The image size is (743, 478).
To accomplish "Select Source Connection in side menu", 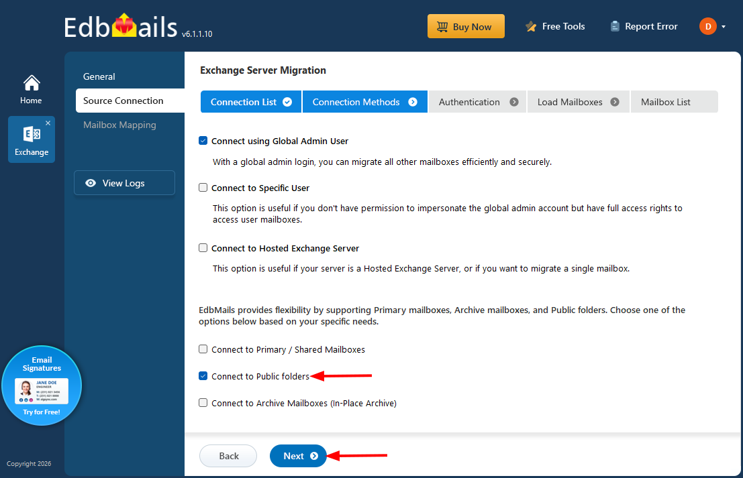I will click(x=130, y=101).
